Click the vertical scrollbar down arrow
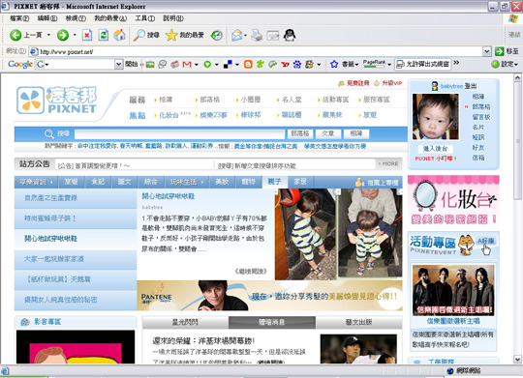 tap(517, 360)
